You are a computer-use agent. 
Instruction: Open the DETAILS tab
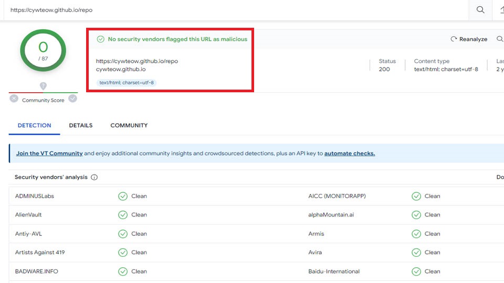(x=81, y=125)
